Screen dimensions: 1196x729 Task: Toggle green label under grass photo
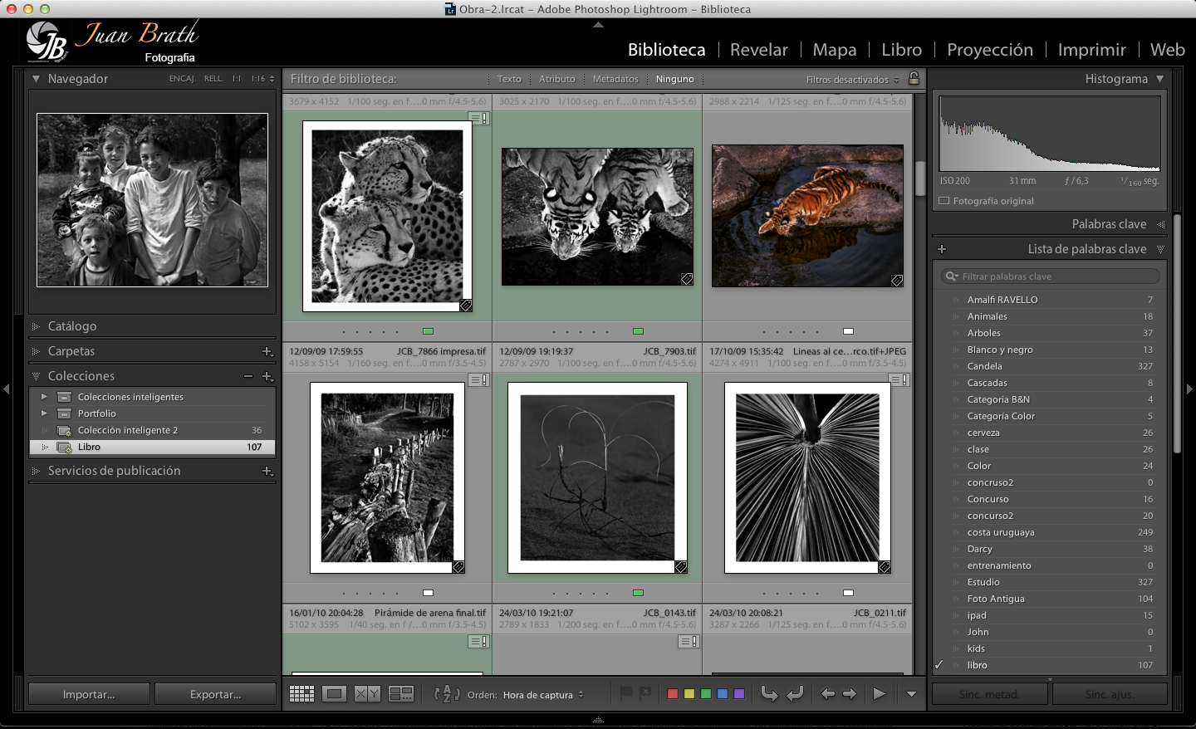638,593
